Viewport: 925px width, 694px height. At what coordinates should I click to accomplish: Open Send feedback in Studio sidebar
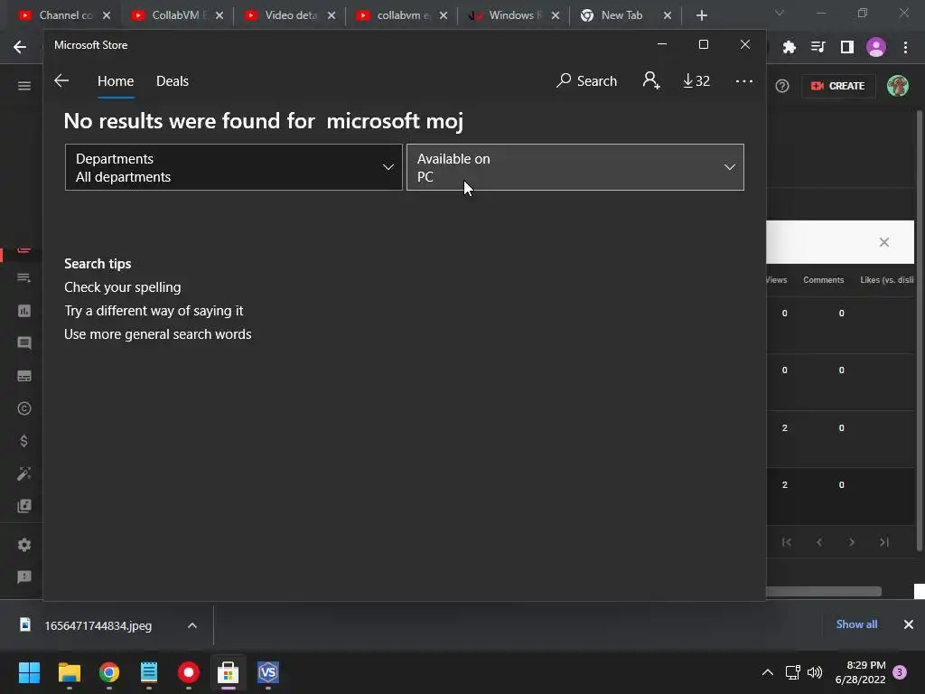point(24,577)
